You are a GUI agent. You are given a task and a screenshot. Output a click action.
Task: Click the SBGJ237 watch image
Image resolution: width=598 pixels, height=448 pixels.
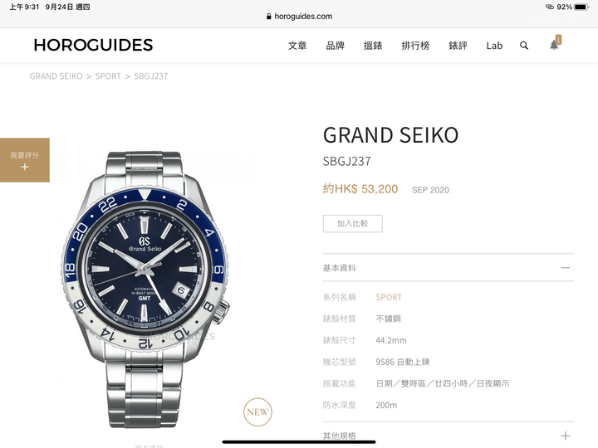pos(145,290)
